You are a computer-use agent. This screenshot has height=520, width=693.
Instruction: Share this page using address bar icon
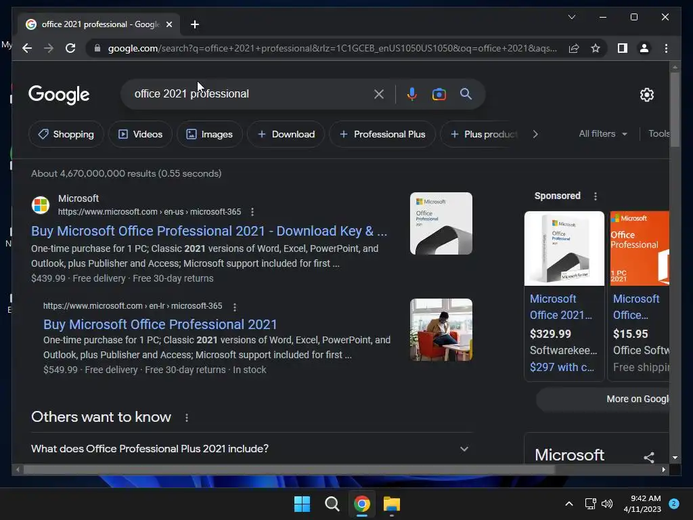tap(574, 48)
